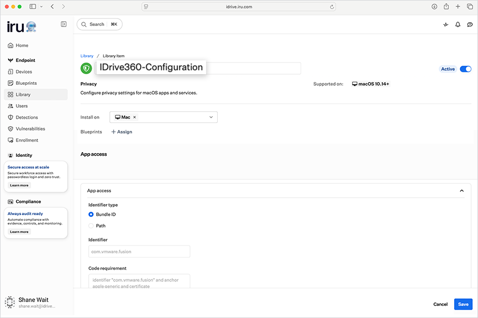Collapse the sidebar using the panel icon
Screen dimensions: 478x318
point(64,24)
